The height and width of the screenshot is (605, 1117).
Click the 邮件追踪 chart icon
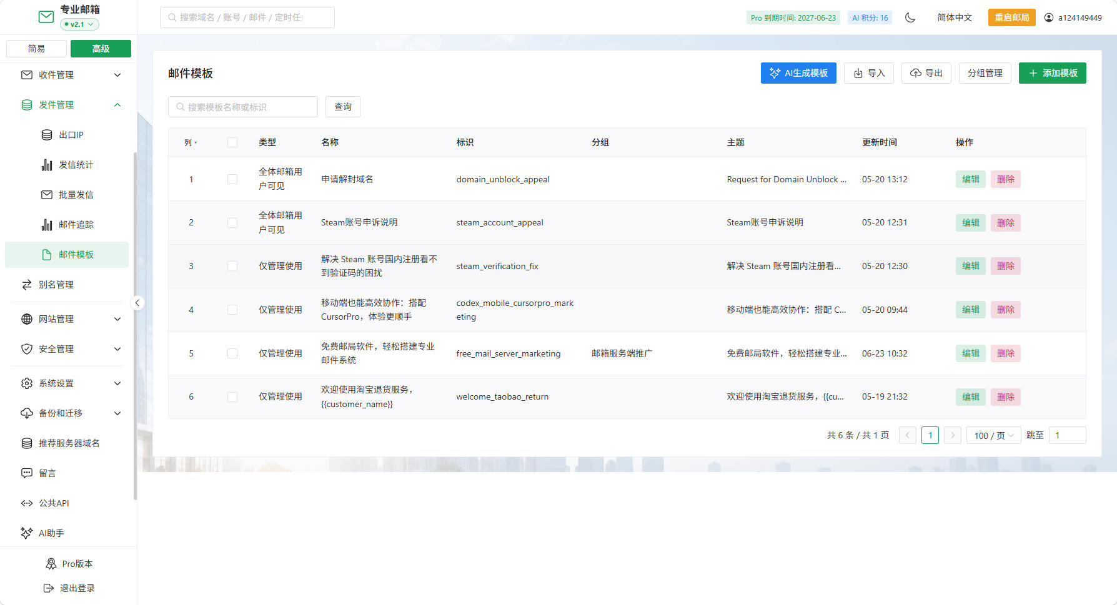(x=47, y=225)
